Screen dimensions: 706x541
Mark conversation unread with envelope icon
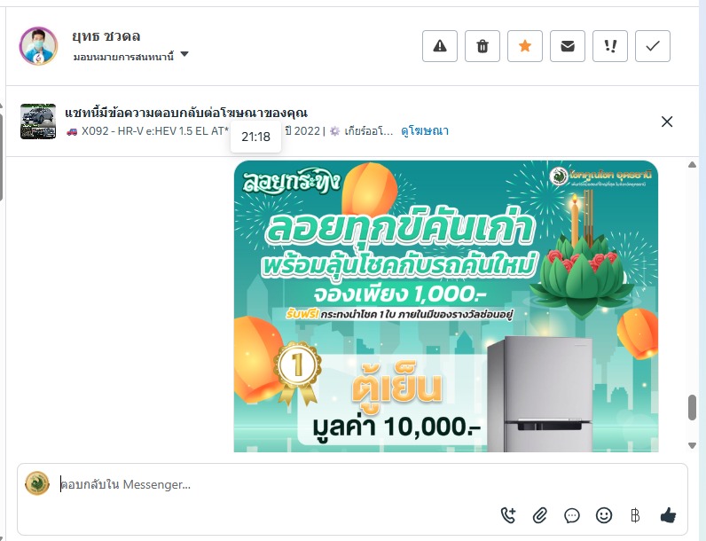pos(568,46)
